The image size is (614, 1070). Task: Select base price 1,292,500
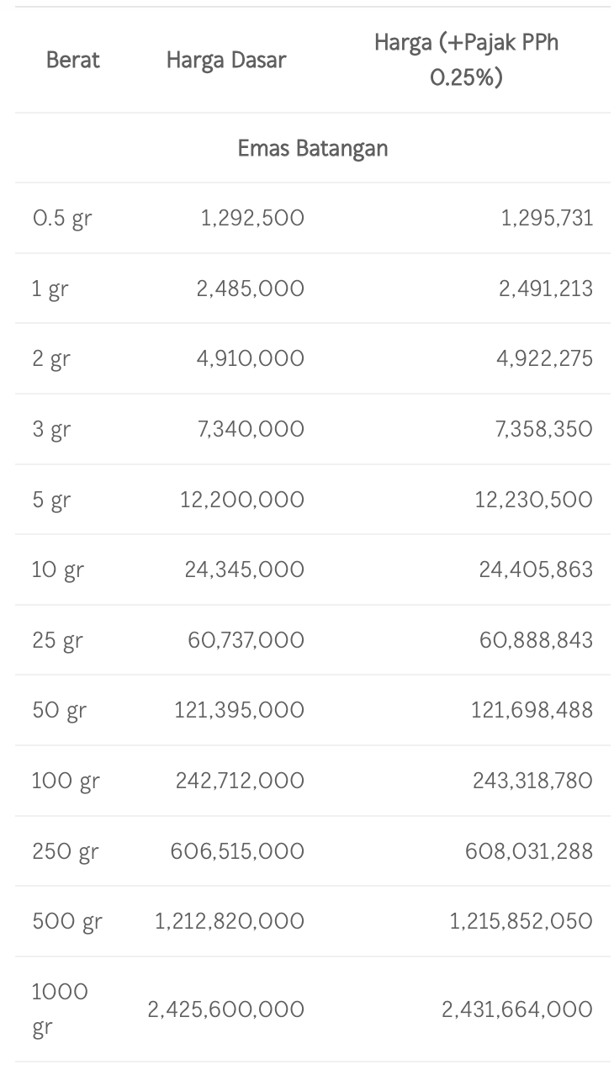pyautogui.click(x=252, y=219)
